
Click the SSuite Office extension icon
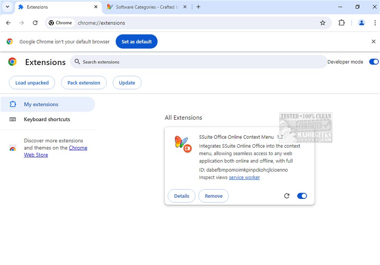coord(183,144)
